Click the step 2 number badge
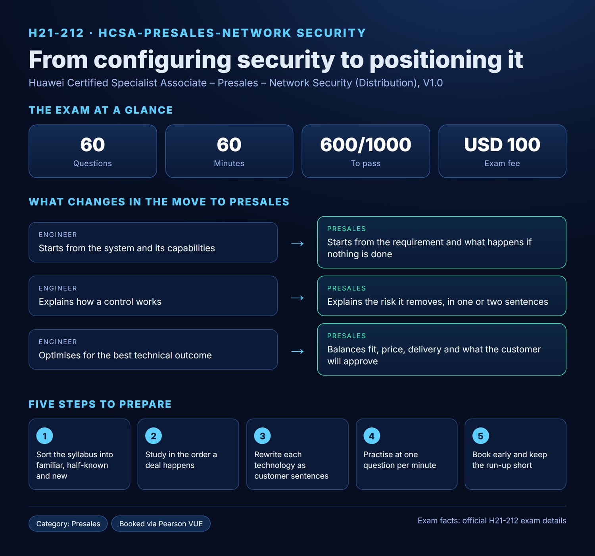The width and height of the screenshot is (595, 556). point(154,436)
